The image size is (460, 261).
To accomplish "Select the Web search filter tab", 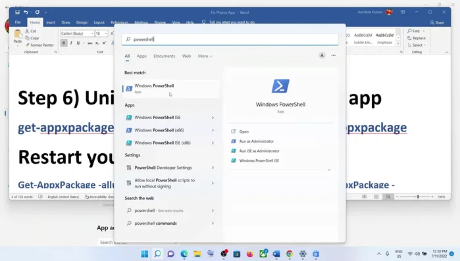I will [186, 56].
